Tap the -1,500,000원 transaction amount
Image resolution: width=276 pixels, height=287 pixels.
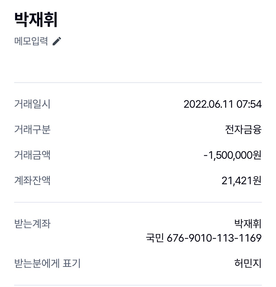point(232,155)
